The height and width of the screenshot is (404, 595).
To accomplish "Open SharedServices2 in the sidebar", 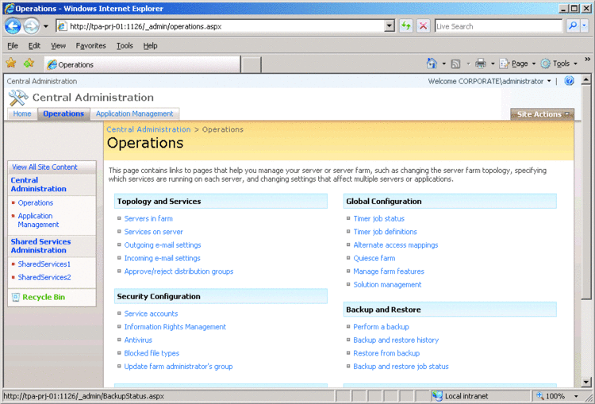I will click(44, 277).
